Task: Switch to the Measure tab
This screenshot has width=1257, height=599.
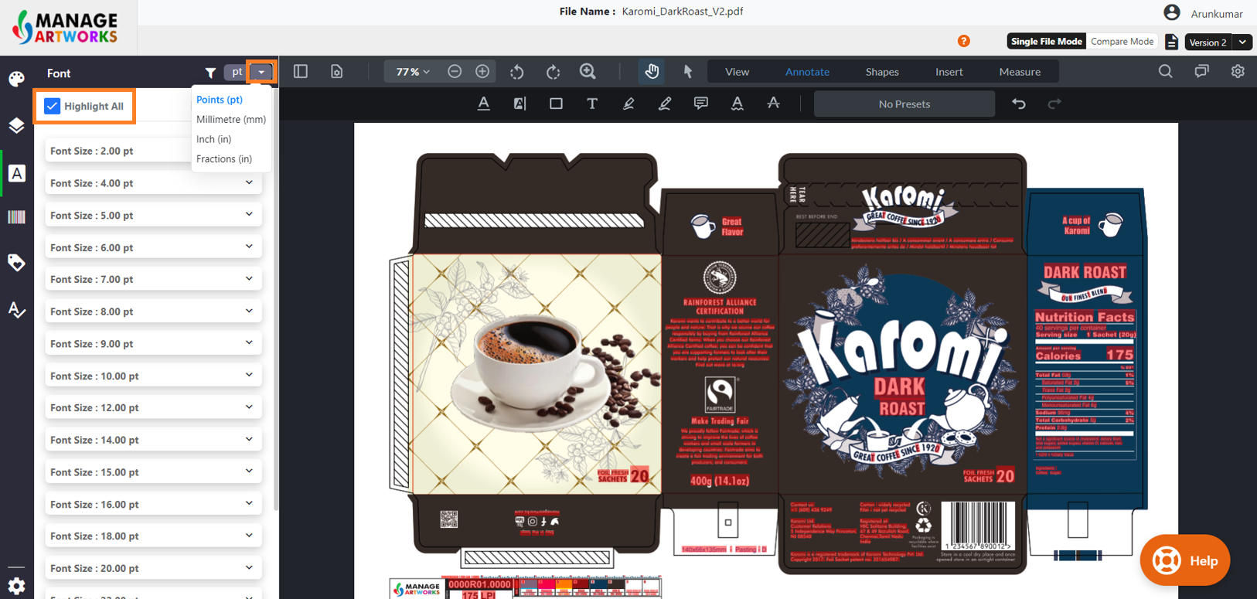Action: 1020,72
